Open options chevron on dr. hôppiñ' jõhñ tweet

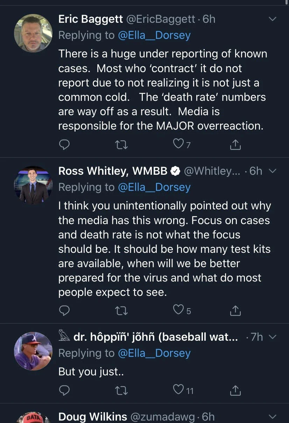[x=272, y=337]
